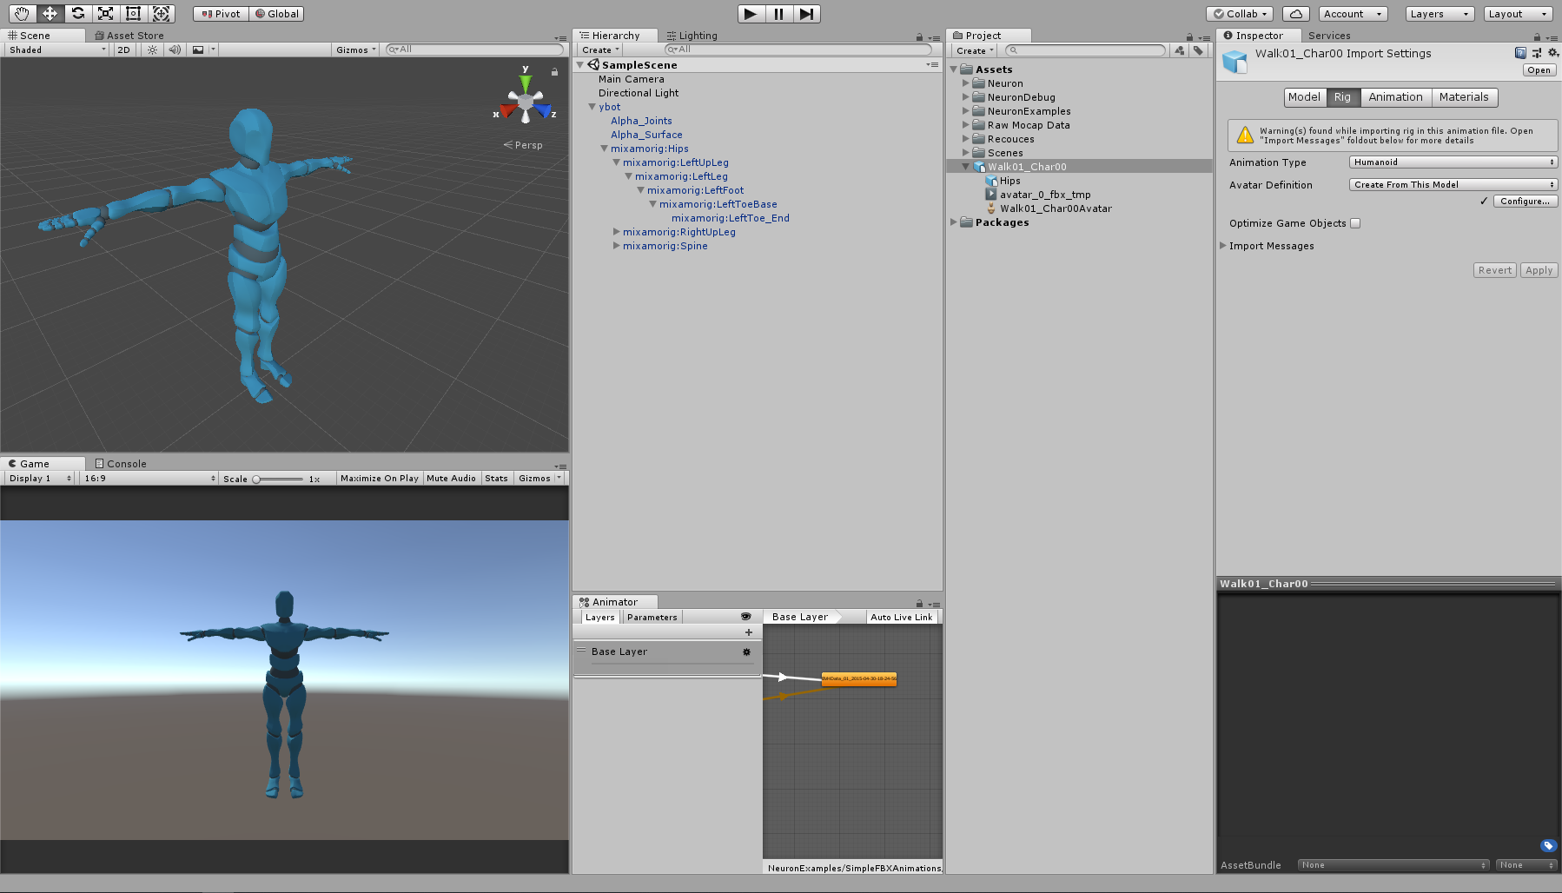Screen dimensions: 1562x893
Task: Click the Apply button in Import Settings
Action: (x=1539, y=269)
